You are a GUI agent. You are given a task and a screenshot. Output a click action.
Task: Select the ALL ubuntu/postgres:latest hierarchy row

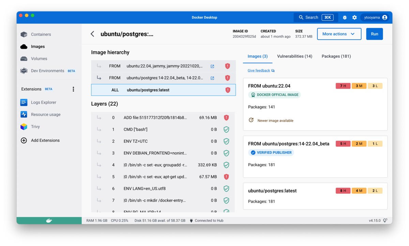tap(164, 90)
